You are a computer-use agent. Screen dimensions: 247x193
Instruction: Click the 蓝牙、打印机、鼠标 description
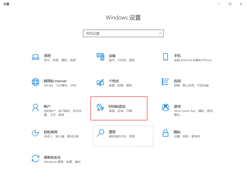[122, 60]
